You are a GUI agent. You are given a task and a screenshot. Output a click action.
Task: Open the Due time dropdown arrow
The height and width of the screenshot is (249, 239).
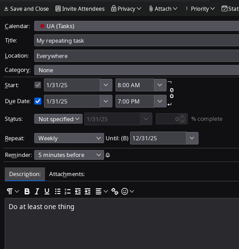coord(160,101)
